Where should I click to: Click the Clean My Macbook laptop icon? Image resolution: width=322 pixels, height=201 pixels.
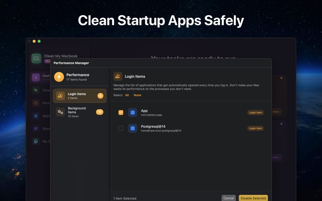(36, 58)
